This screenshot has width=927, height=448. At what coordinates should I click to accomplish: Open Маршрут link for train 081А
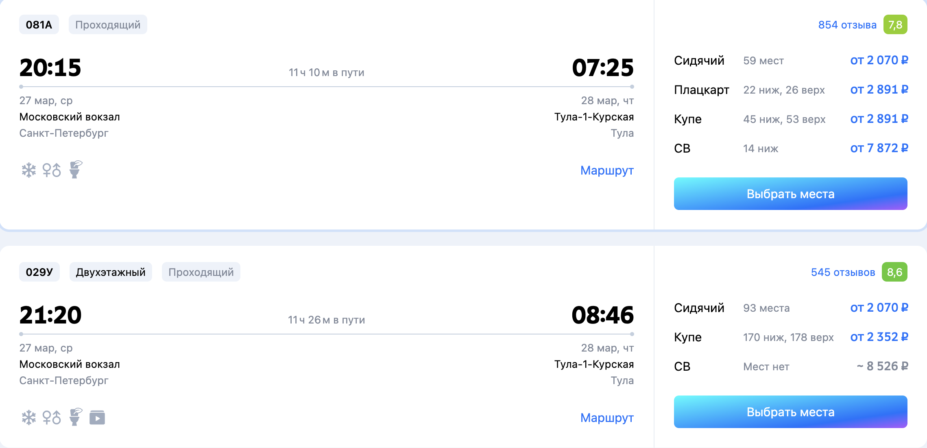606,170
